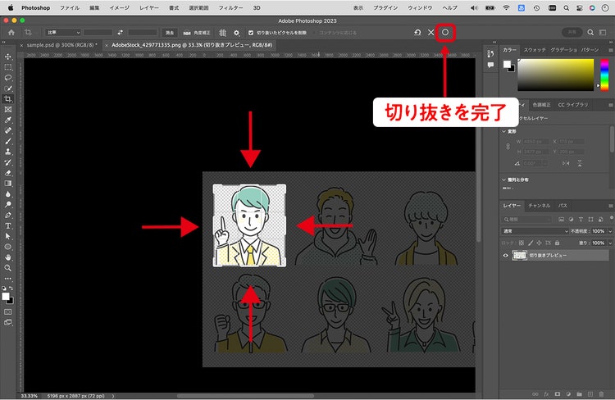Select the Ellipse shape tool
The height and width of the screenshot is (400, 615).
pos(8,247)
